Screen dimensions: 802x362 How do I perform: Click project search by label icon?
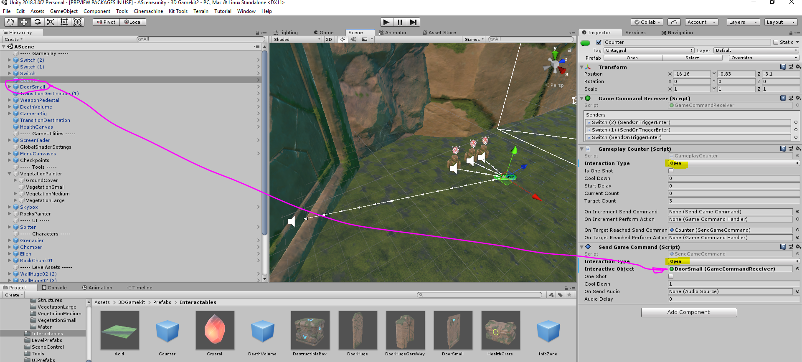click(560, 295)
